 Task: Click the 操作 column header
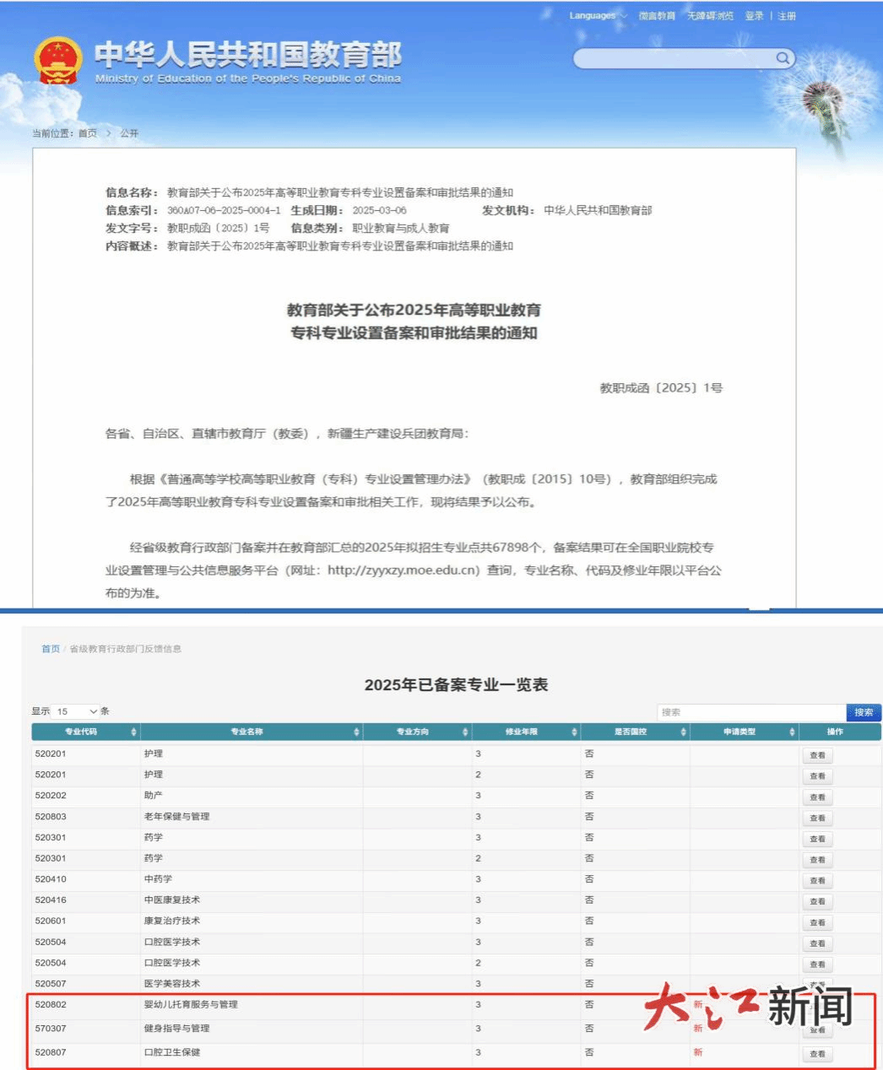[x=835, y=732]
